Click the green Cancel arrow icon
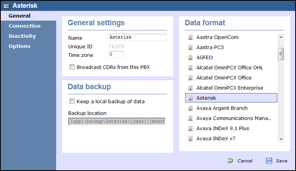The width and height of the screenshot is (296, 171). click(x=230, y=161)
